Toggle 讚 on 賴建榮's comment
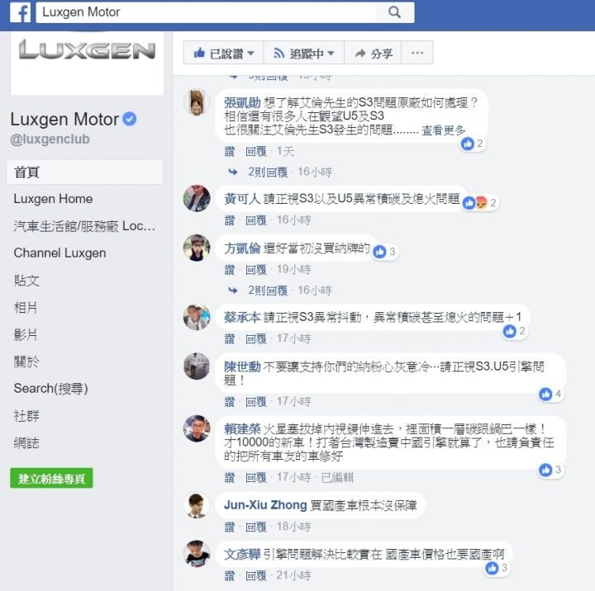Screen dimensions: 595x591 pyautogui.click(x=229, y=478)
